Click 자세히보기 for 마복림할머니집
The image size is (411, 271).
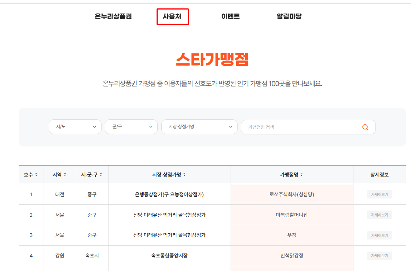(379, 215)
